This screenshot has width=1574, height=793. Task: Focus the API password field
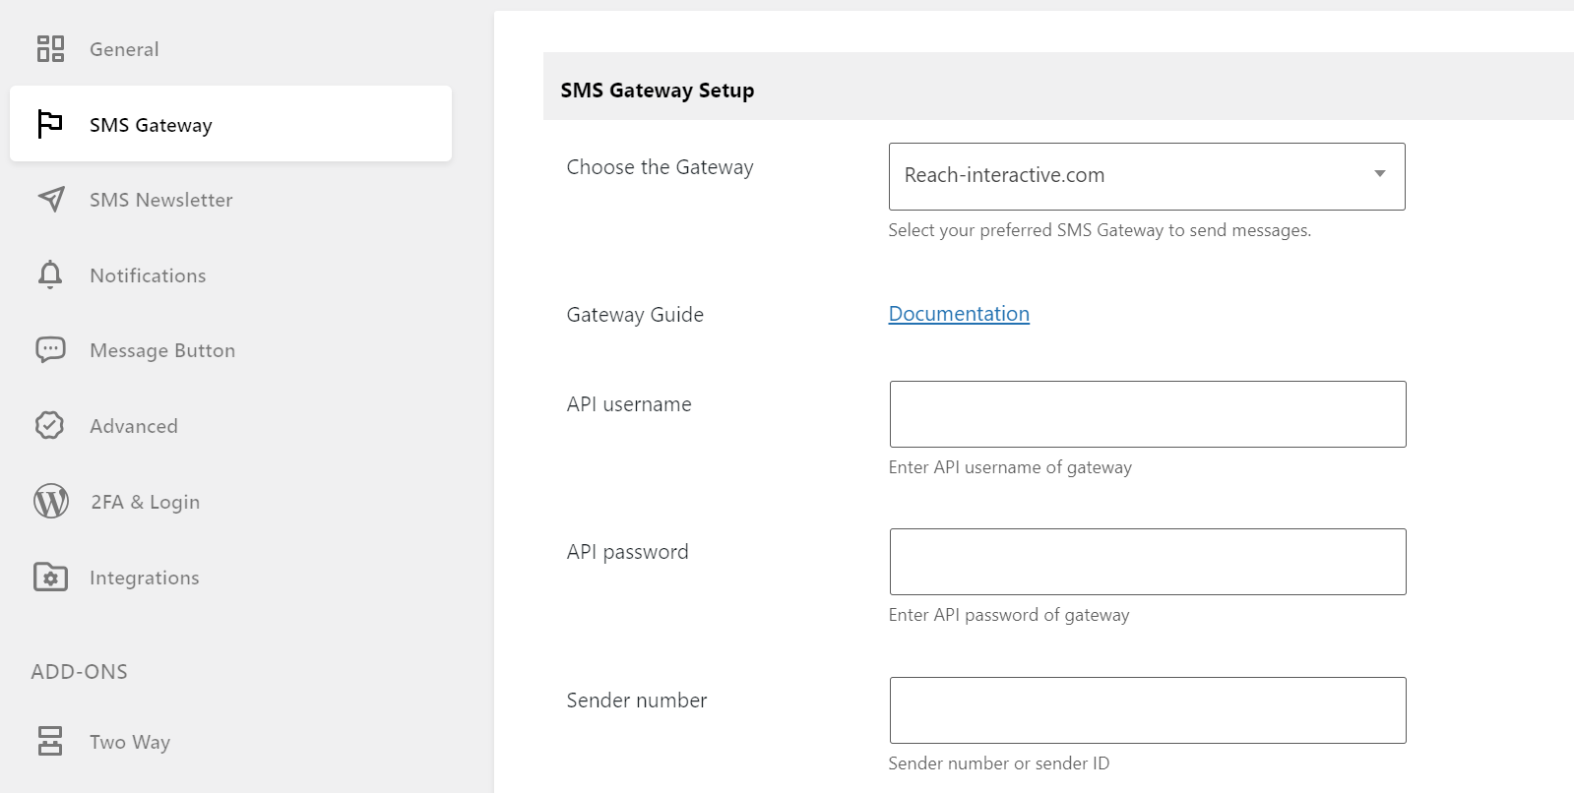1148,562
